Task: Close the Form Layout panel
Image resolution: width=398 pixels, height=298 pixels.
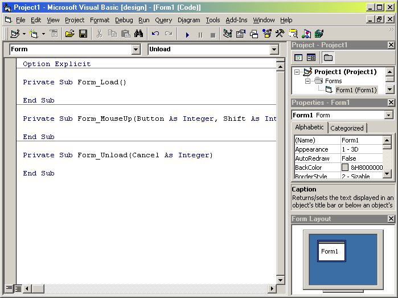Action: point(391,219)
